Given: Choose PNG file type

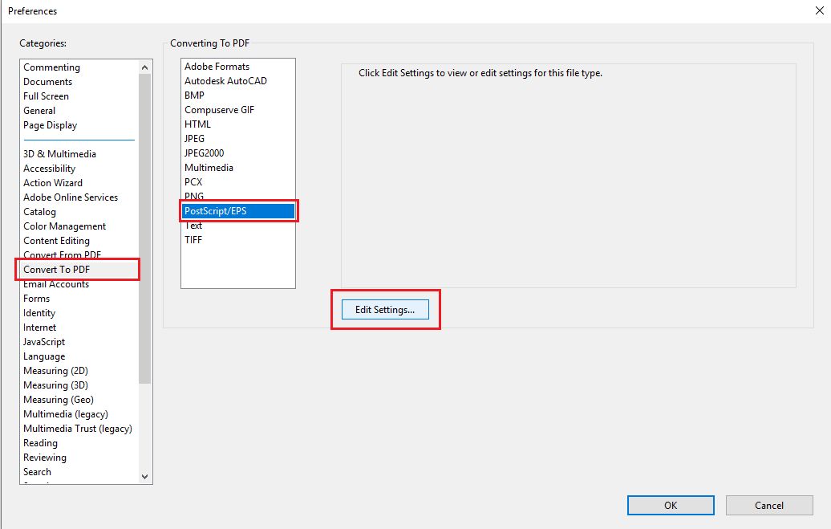Looking at the screenshot, I should pyautogui.click(x=194, y=196).
